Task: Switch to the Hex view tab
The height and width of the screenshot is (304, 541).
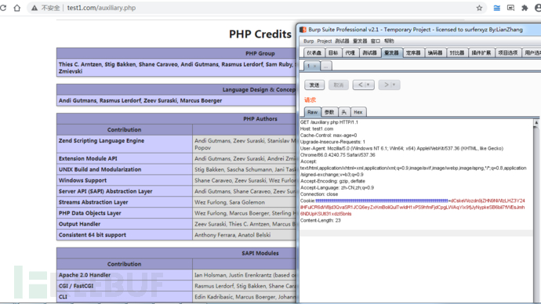Action: 358,112
